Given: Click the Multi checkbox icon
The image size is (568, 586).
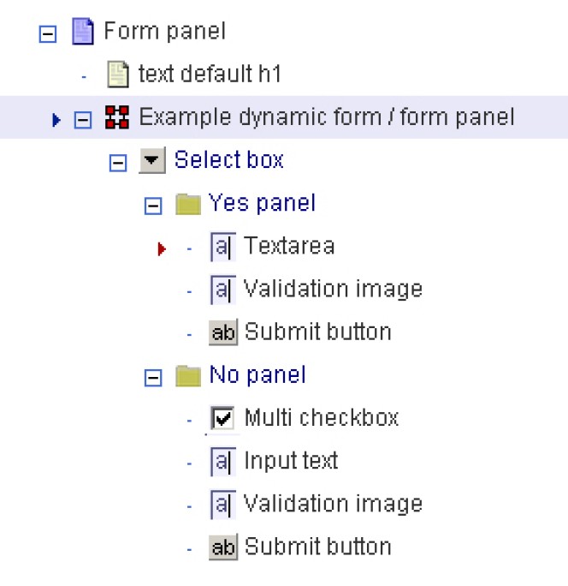Looking at the screenshot, I should [222, 419].
